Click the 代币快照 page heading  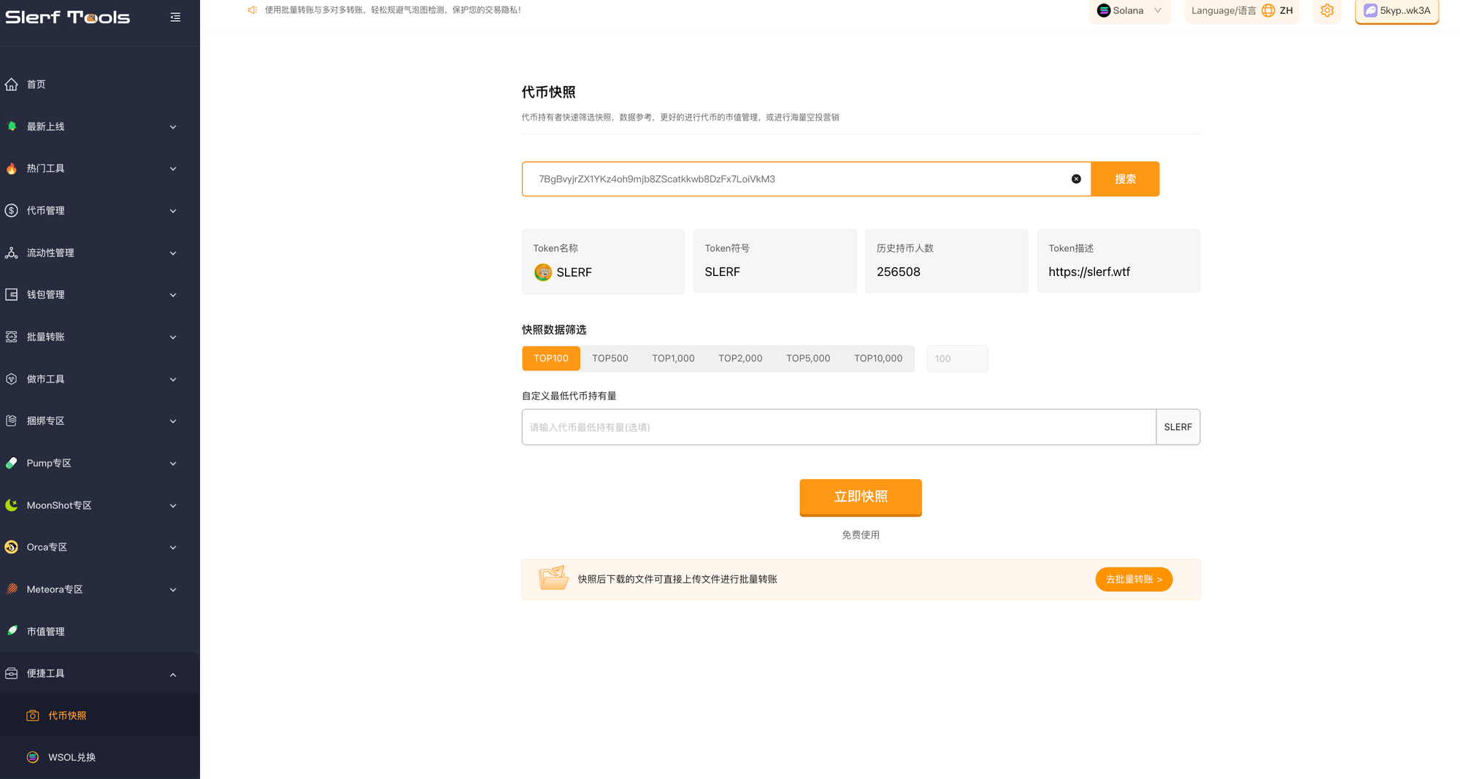pos(548,92)
